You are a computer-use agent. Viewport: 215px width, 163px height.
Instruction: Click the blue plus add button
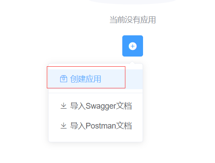click(x=132, y=46)
